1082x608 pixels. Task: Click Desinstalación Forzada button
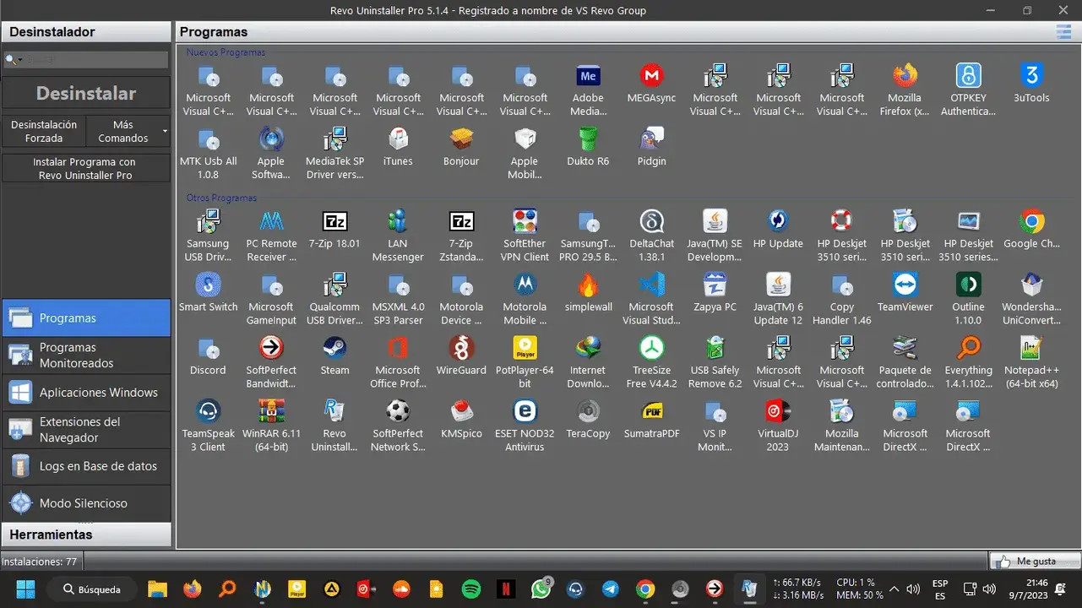[44, 131]
